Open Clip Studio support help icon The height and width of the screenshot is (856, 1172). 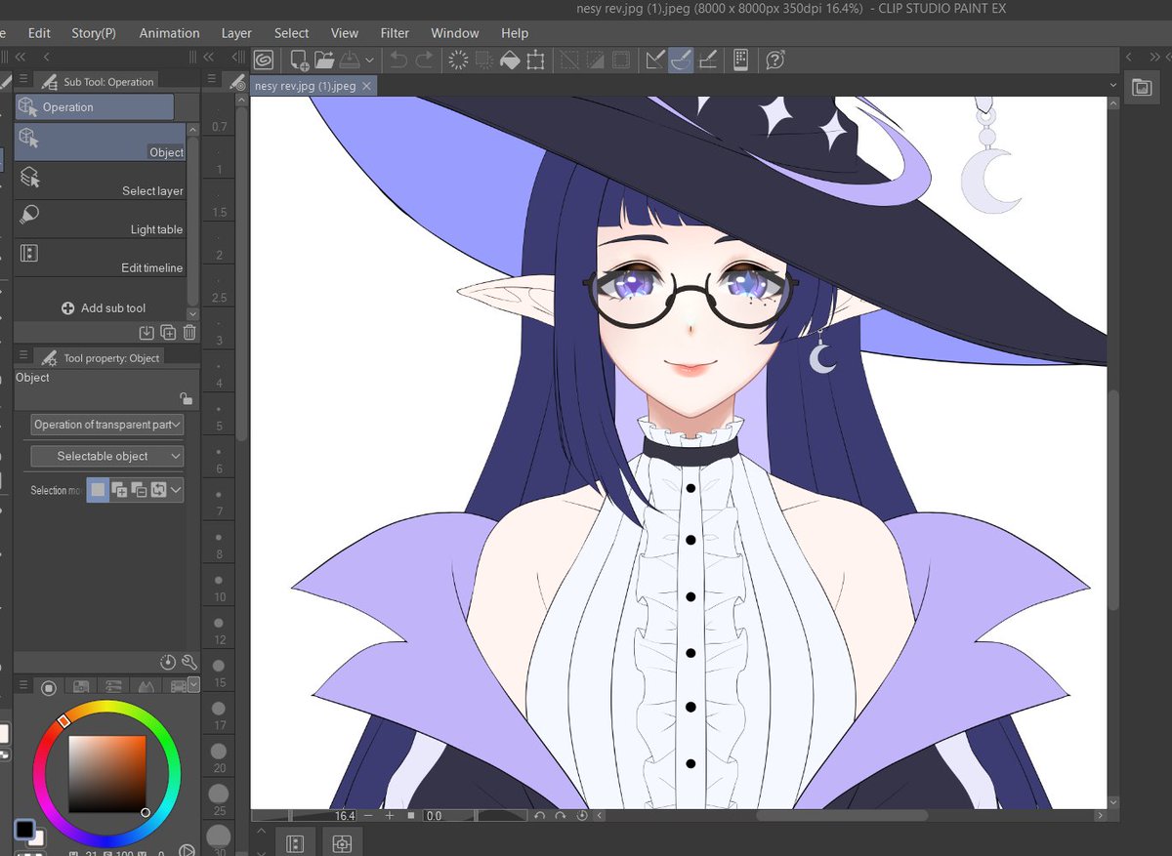coord(775,60)
